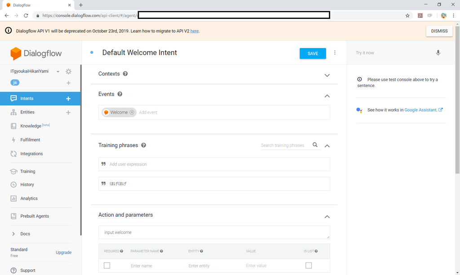
Task: Show help for Events
Action: tap(119, 94)
